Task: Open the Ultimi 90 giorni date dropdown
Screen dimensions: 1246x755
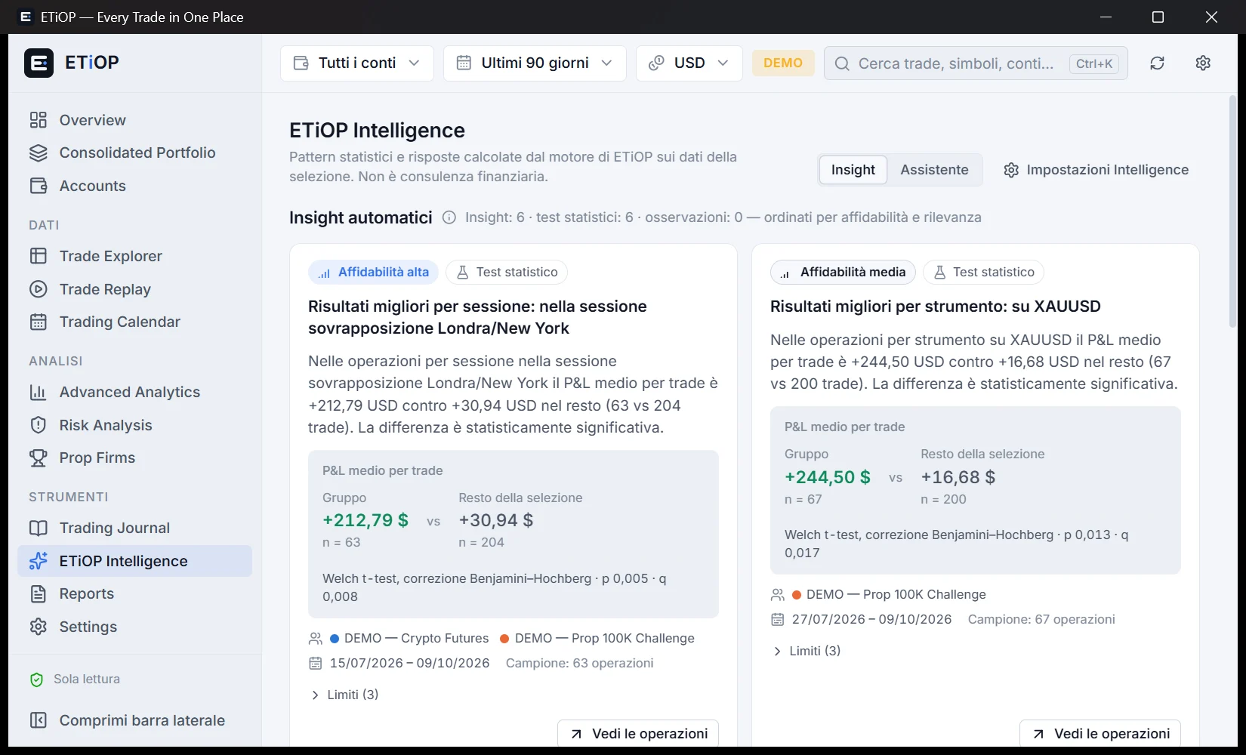Action: point(535,63)
